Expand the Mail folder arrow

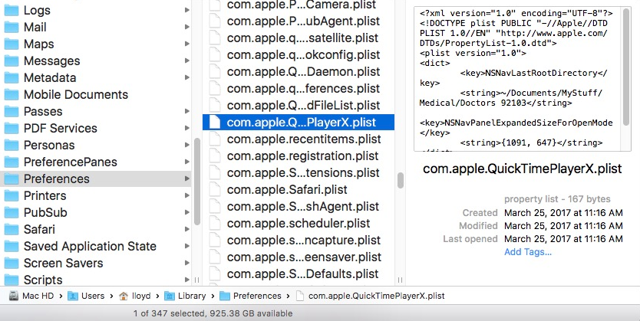(x=187, y=27)
